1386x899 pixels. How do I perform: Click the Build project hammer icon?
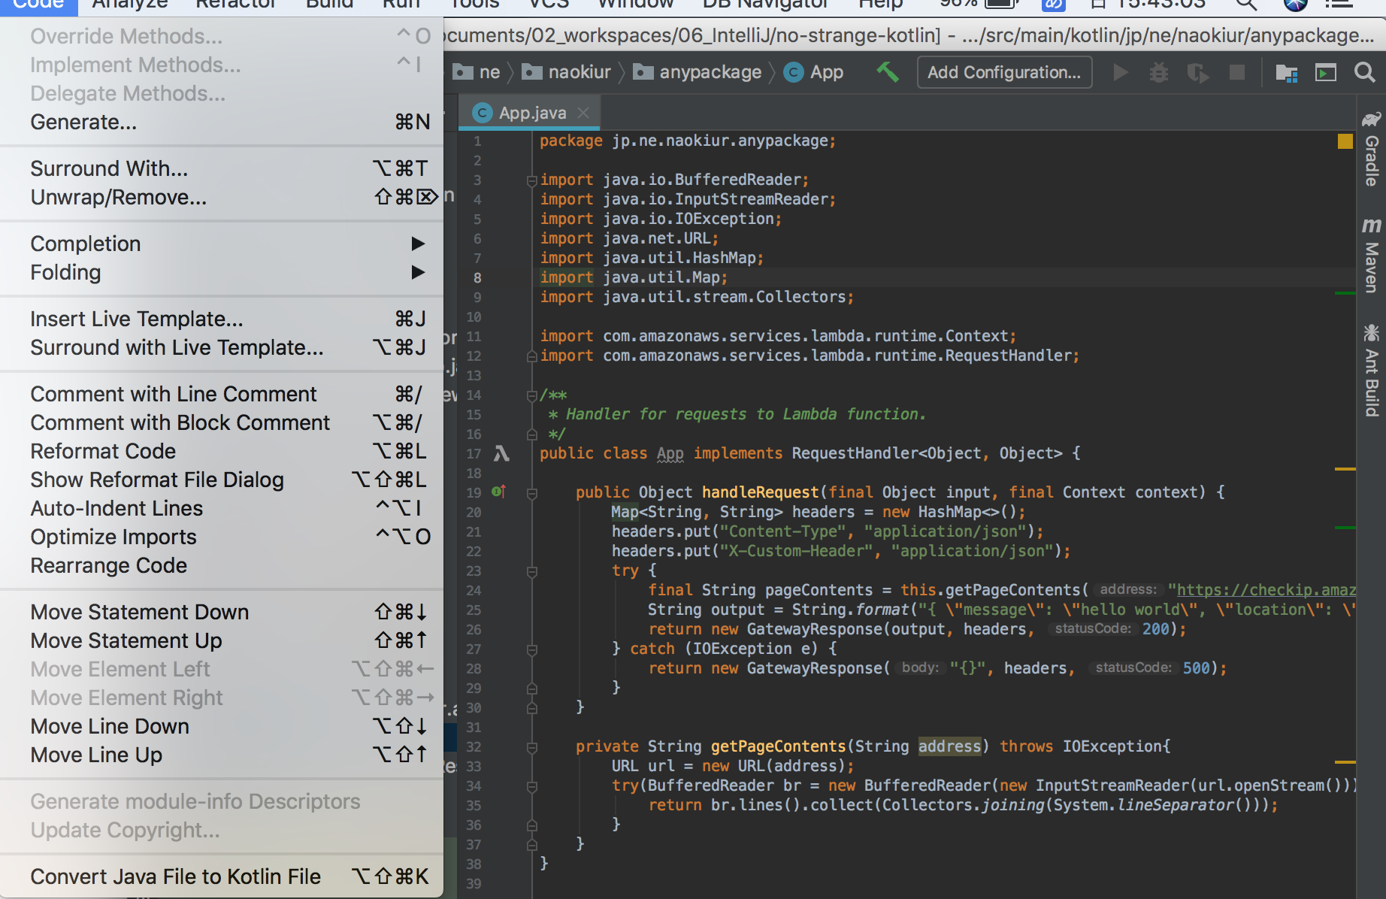point(888,72)
